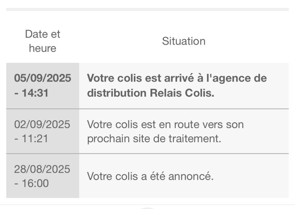The height and width of the screenshot is (209, 295).
Task: Click "prochain site de traitement" line
Action: tap(154, 139)
